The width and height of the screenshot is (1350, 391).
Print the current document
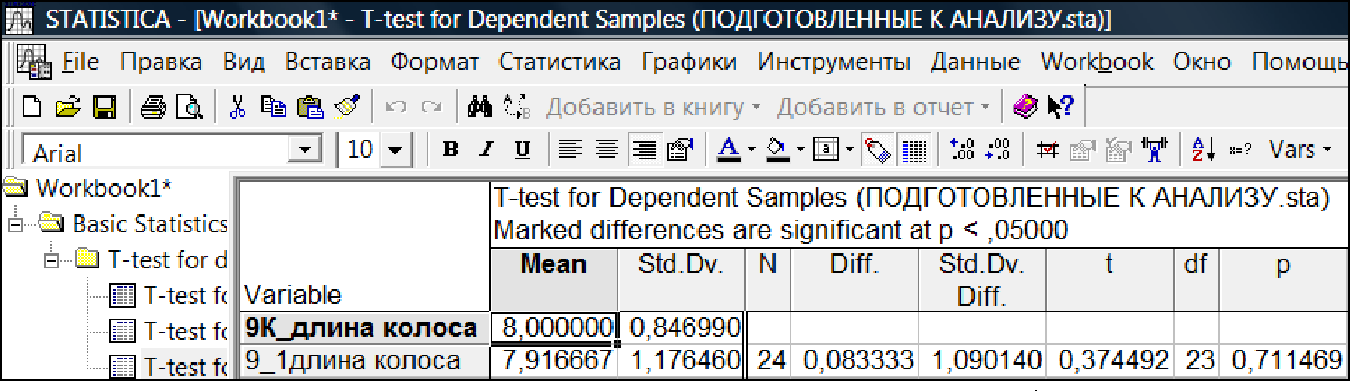click(154, 108)
